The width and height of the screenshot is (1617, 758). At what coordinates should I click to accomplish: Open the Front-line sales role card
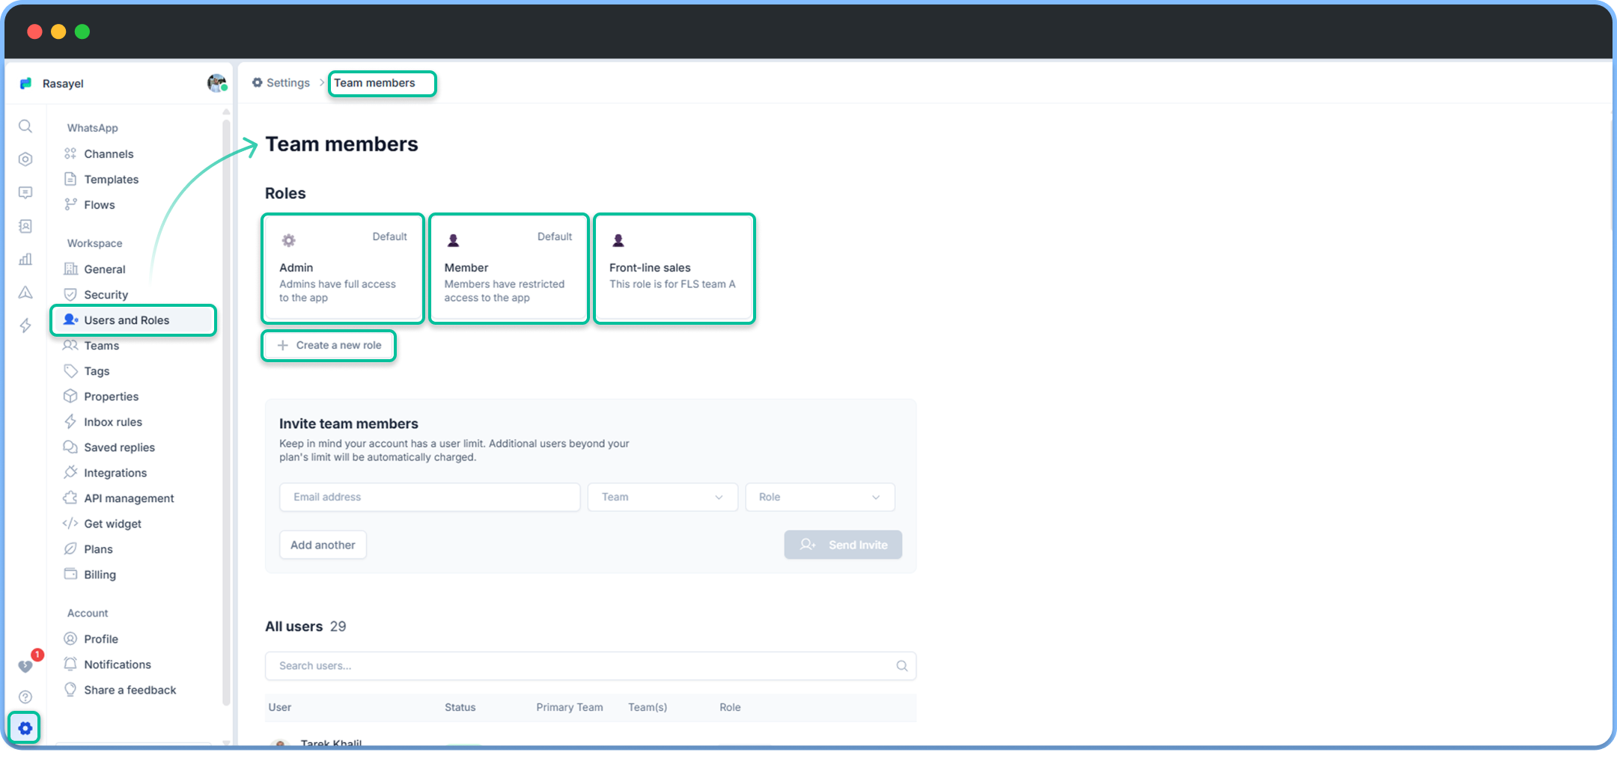[x=674, y=269]
